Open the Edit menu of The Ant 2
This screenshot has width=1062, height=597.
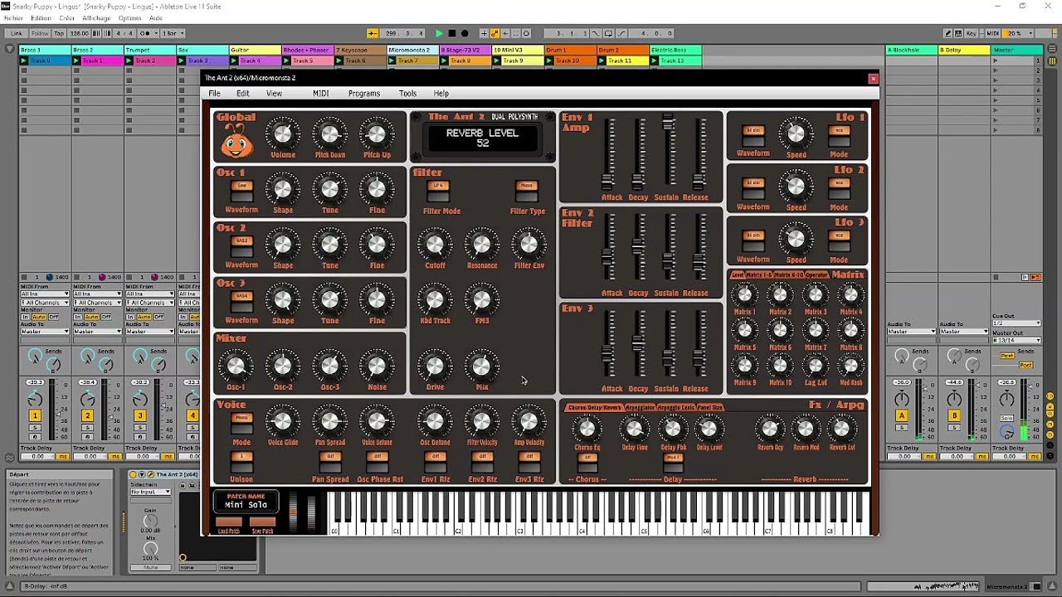[x=243, y=94]
